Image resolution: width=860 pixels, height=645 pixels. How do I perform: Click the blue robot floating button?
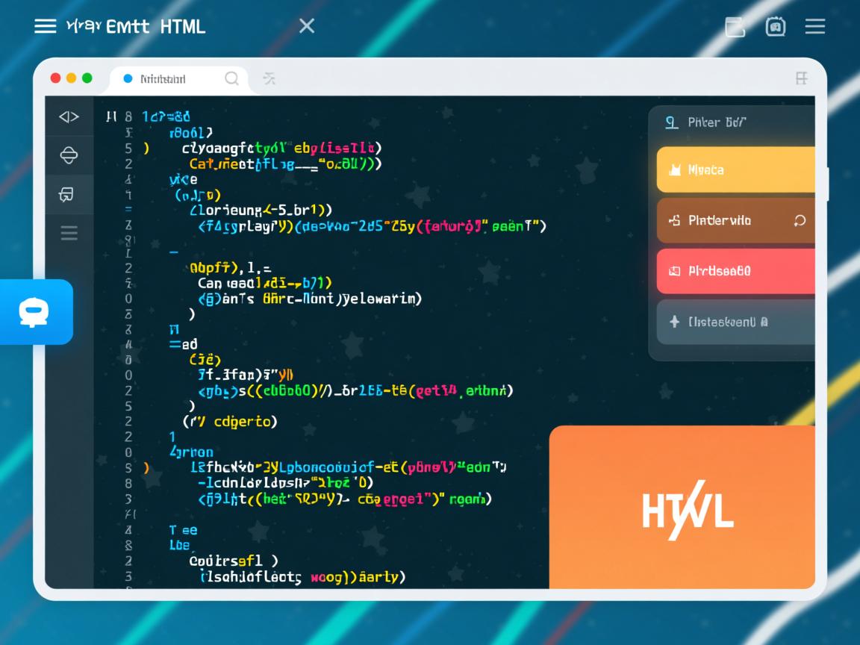34,311
